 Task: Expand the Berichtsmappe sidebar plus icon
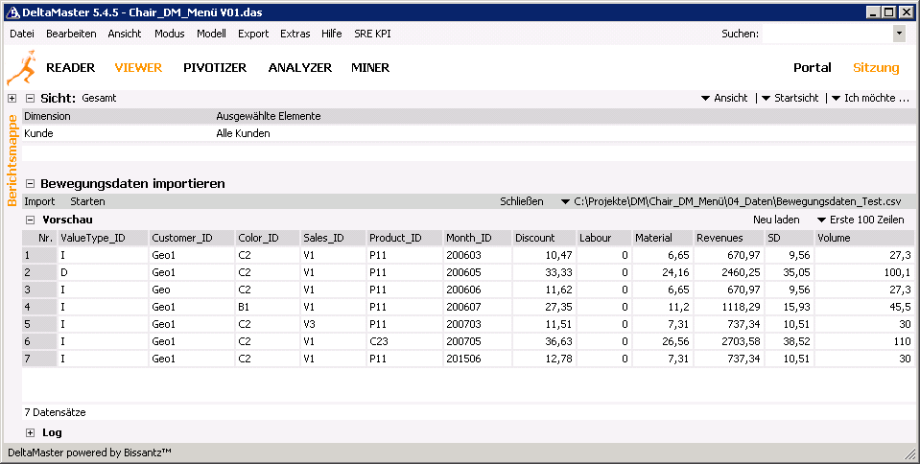tap(12, 98)
